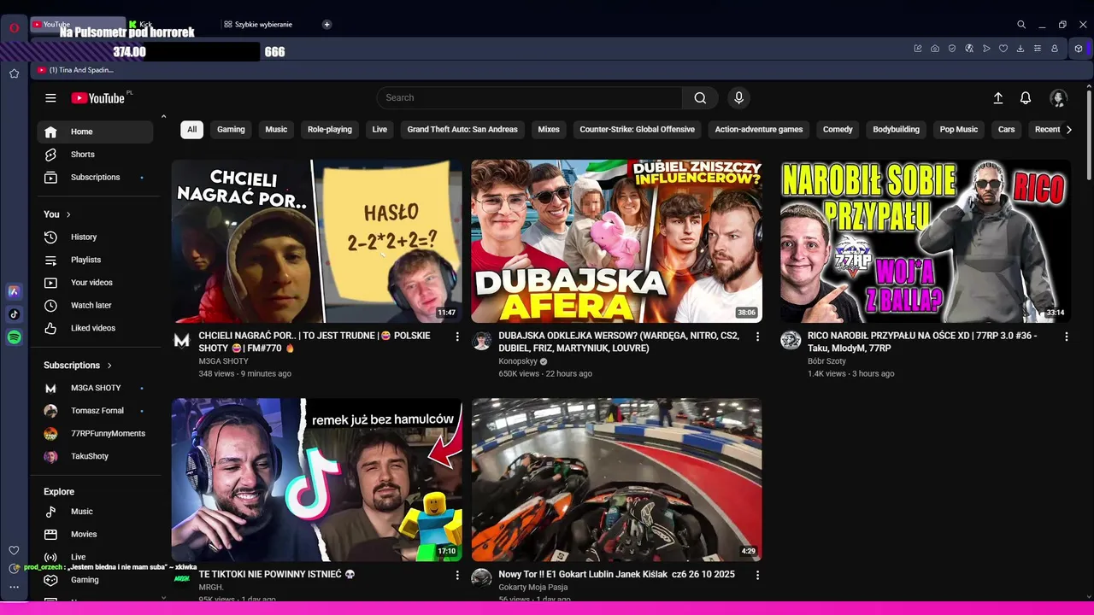Click the translate globe icon in toolbar

coord(969,49)
